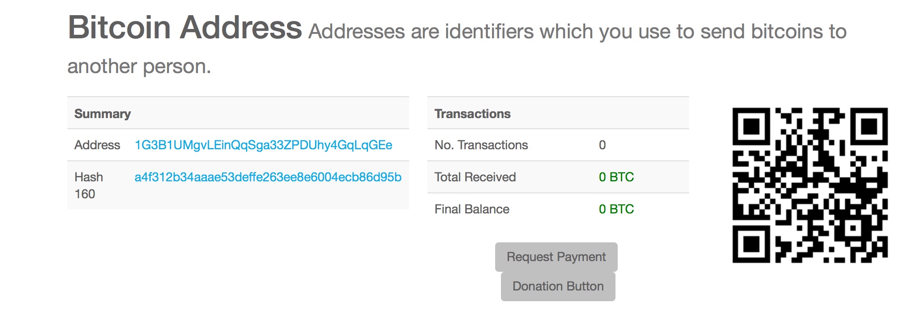Click the Final Balance 0 BTC amount
The height and width of the screenshot is (315, 923).
[x=616, y=209]
